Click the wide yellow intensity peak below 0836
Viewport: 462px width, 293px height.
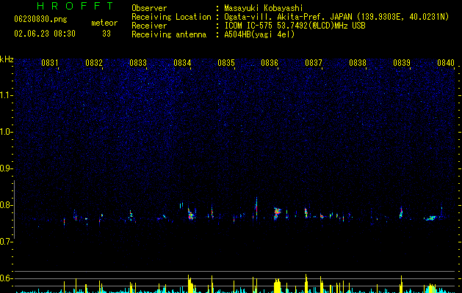tap(277, 286)
